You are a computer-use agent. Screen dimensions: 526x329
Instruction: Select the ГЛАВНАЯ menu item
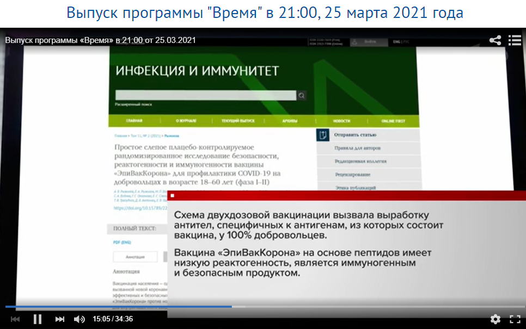(134, 121)
